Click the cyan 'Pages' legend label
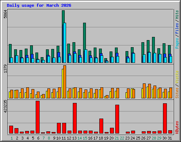This screenshot has height=142, width=181. pos(177,43)
